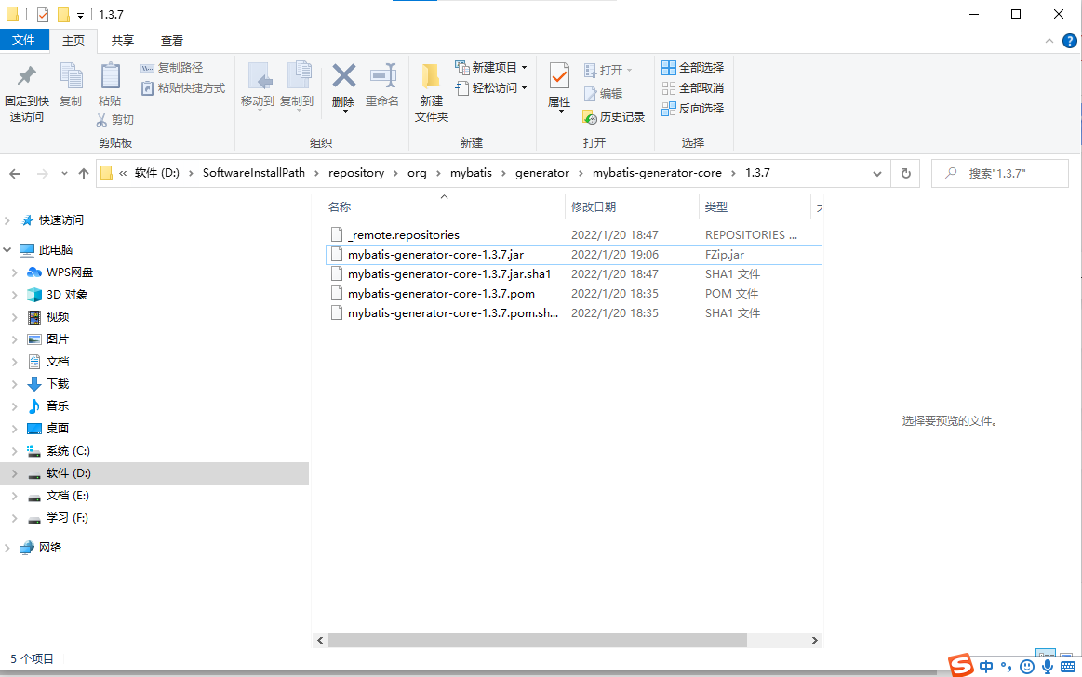Viewport: 1082px width, 677px height.
Task: Click the Back navigation arrow
Action: point(15,174)
